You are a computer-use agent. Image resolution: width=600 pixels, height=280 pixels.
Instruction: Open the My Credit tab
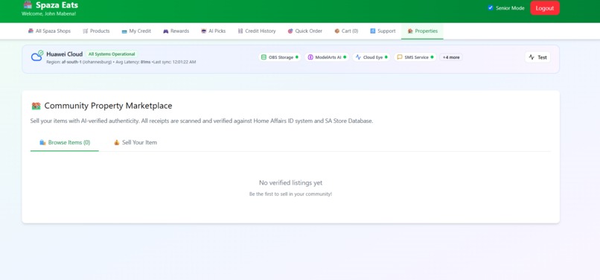(x=136, y=31)
